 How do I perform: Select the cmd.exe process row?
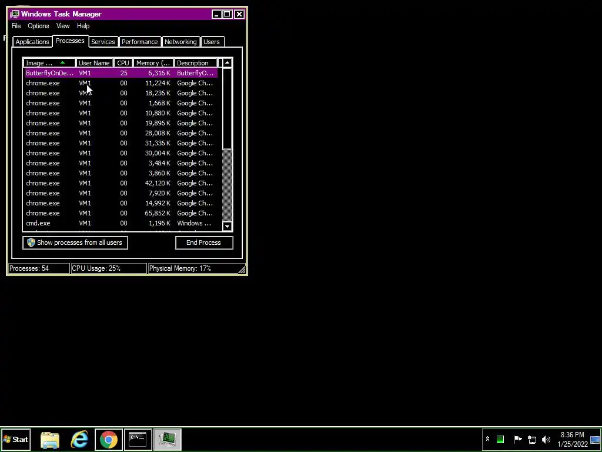point(121,223)
